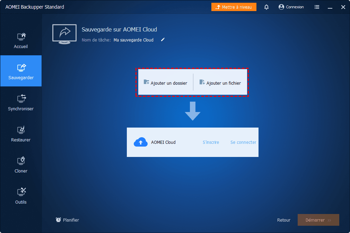Click the Démarrer button

318,220
